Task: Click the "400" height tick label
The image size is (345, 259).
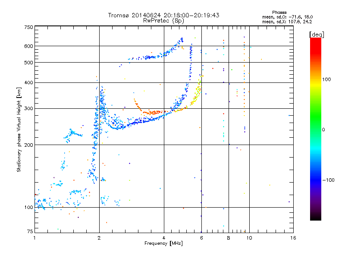Action: click(x=29, y=82)
